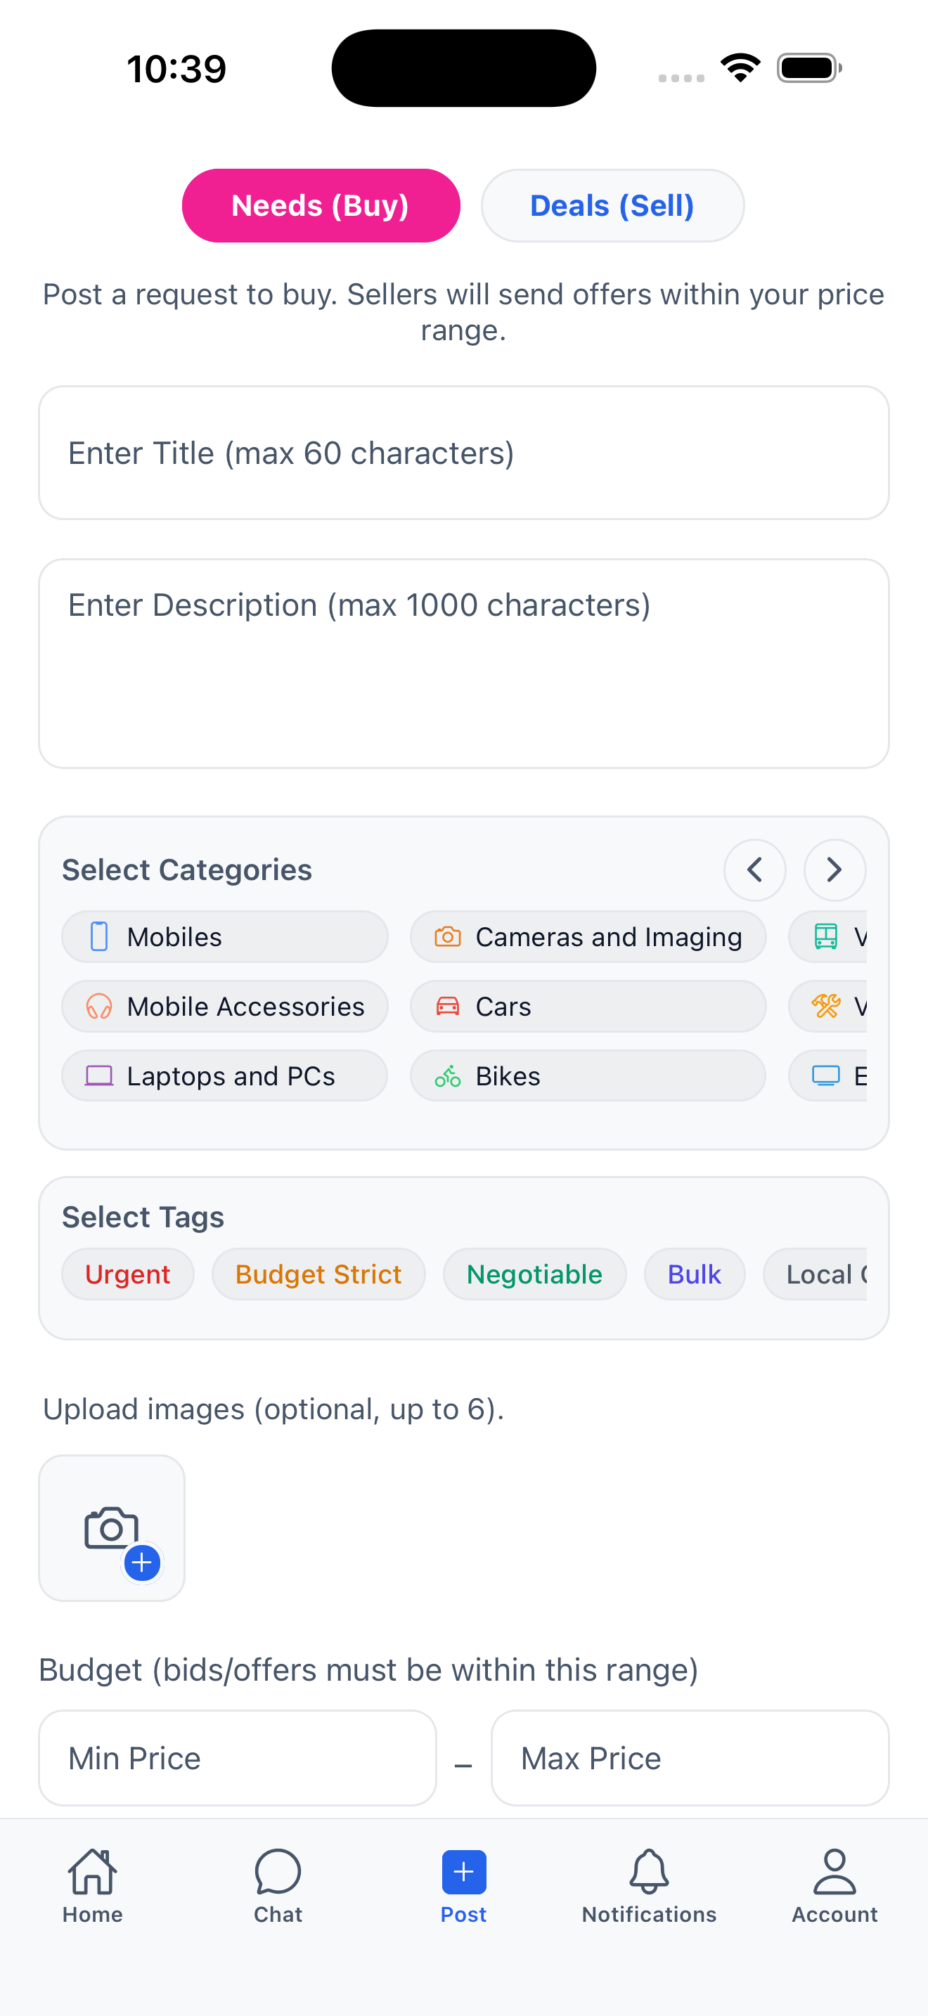Switch to Deals (Sell) tab
This screenshot has width=928, height=2016.
612,206
